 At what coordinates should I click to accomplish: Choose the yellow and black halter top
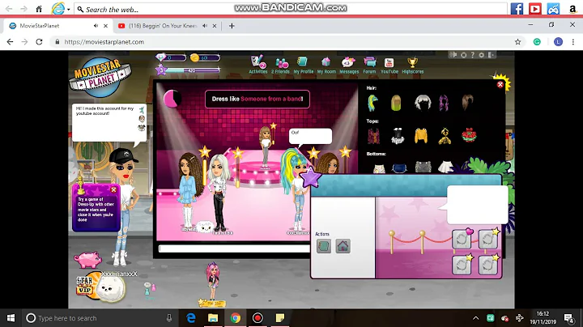pyautogui.click(x=445, y=136)
